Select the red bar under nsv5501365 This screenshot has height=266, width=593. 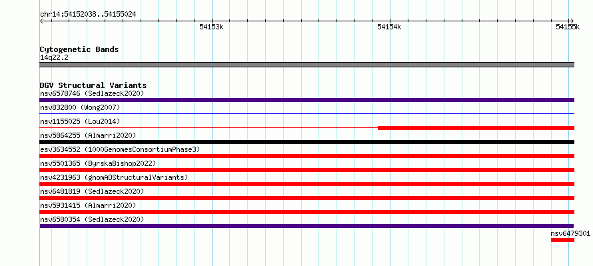(307, 170)
